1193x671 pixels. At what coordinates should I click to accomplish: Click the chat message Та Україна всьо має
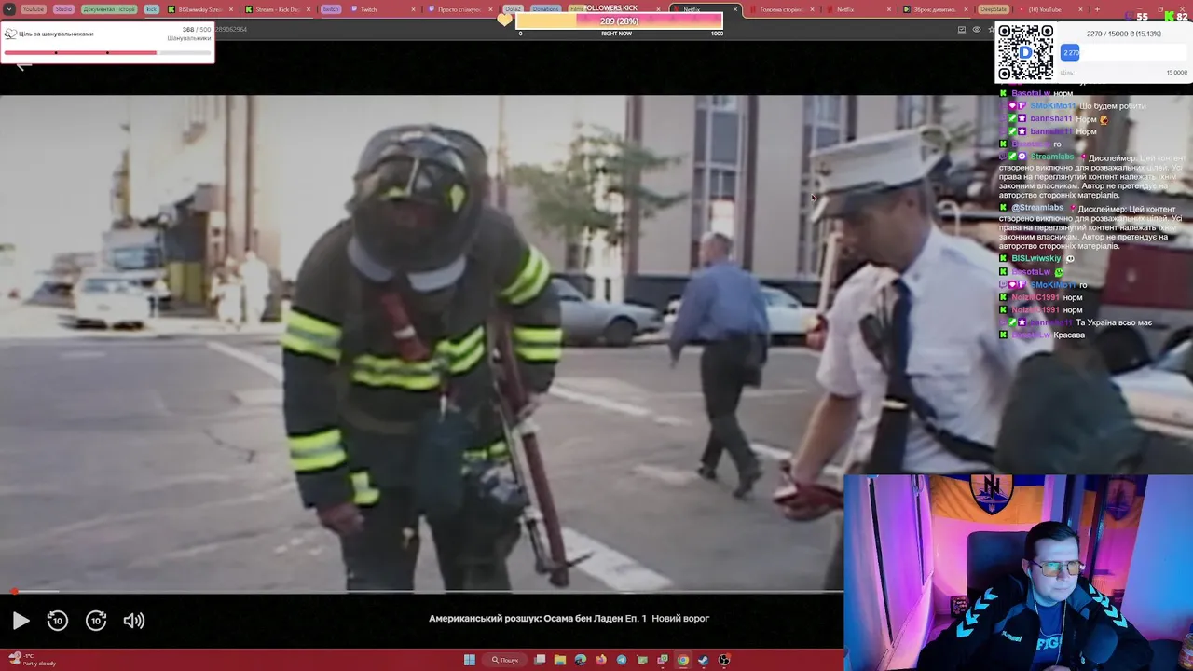point(1114,322)
